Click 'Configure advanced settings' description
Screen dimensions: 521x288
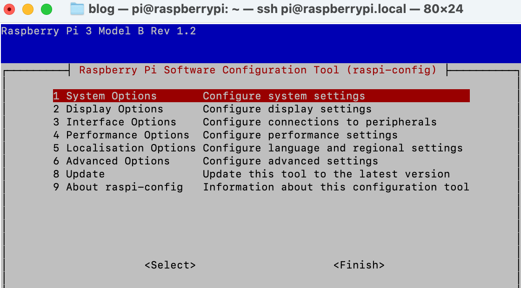click(x=290, y=161)
